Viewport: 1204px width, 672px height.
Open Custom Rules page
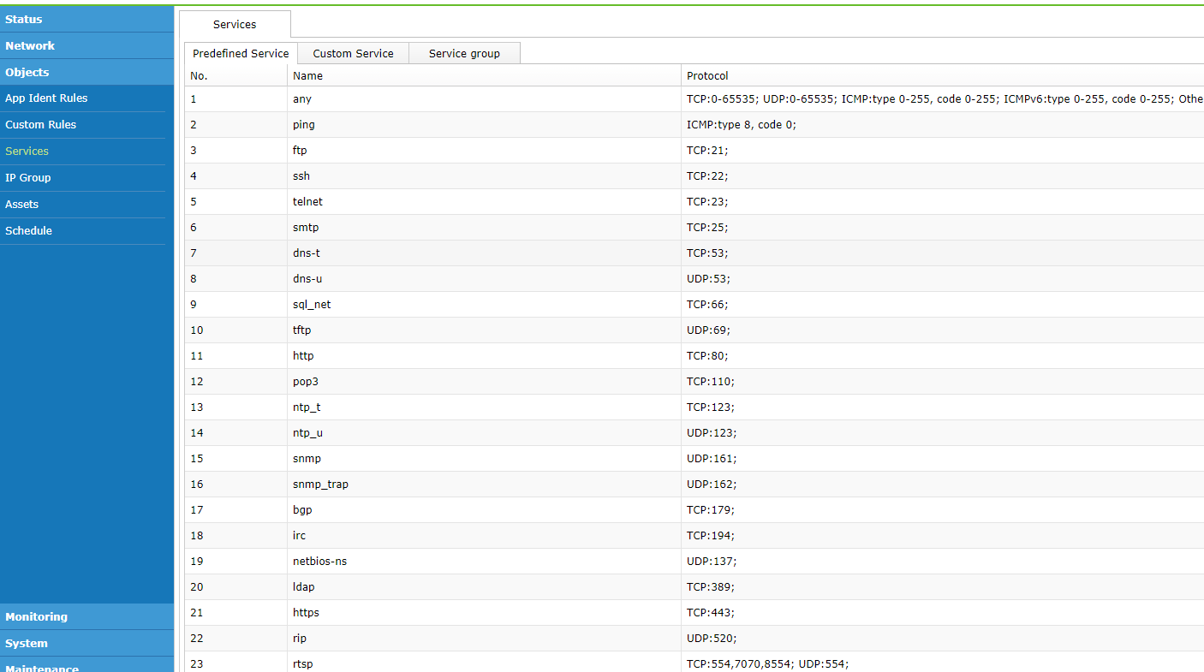click(40, 124)
